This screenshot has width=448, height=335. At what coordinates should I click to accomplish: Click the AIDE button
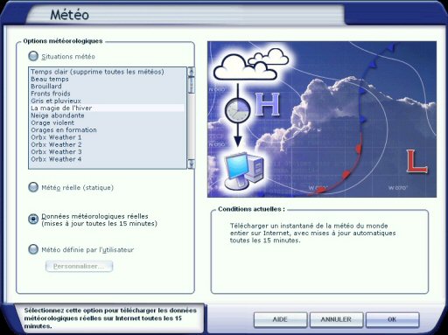pos(280,319)
